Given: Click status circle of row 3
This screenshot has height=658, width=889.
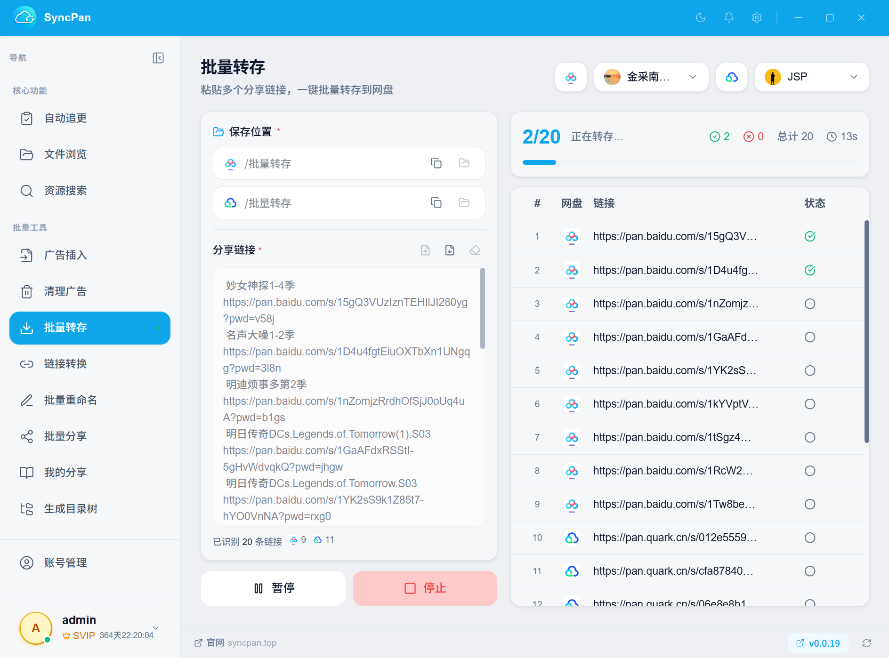Looking at the screenshot, I should point(810,304).
